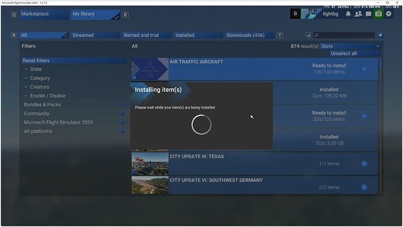Click the view toggle icon left of search

(308, 35)
